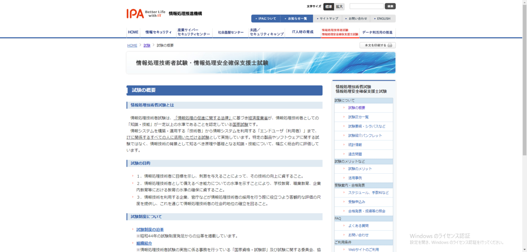Viewport: 527px width, 252px height.
Task: Open お問い合わせ in the header bar
Action: click(356, 18)
